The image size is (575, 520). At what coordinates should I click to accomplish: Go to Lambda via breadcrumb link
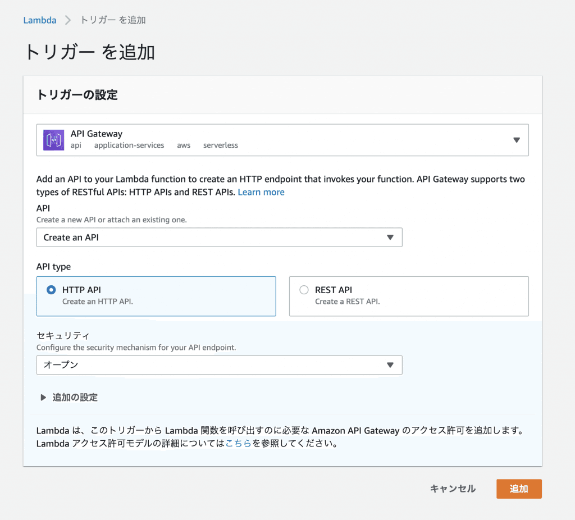pyautogui.click(x=40, y=20)
